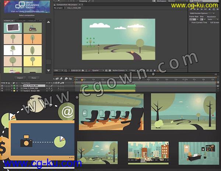The width and height of the screenshot is (221, 171).
Task: Select the tree on yellow background thumbnail
Action: coord(32,61)
